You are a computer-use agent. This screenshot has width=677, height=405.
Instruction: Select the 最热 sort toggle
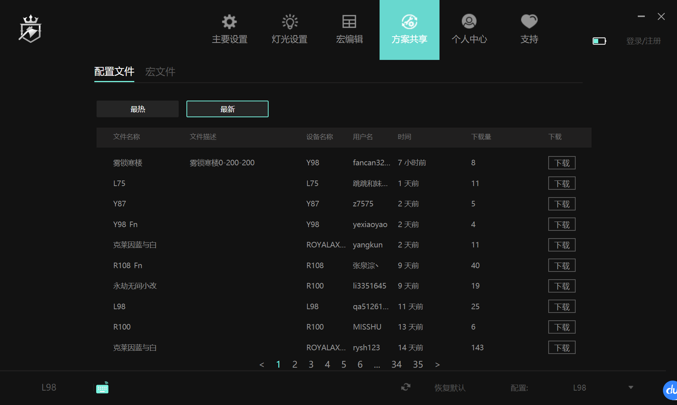(138, 109)
